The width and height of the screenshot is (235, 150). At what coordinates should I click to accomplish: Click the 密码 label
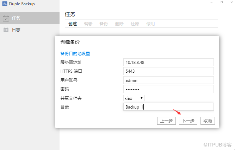(x=64, y=89)
